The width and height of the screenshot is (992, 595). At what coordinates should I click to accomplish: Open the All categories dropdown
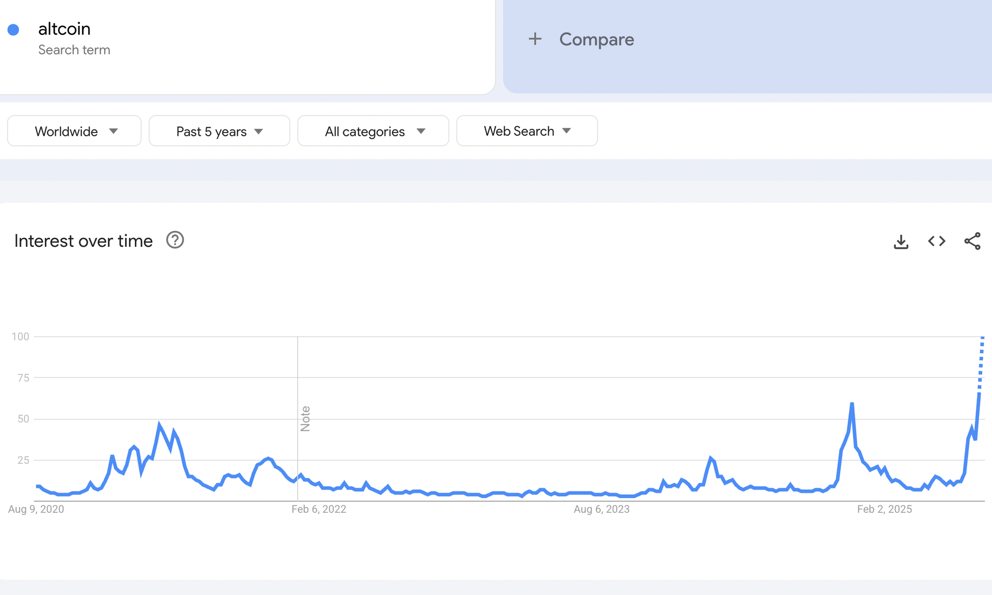point(373,131)
